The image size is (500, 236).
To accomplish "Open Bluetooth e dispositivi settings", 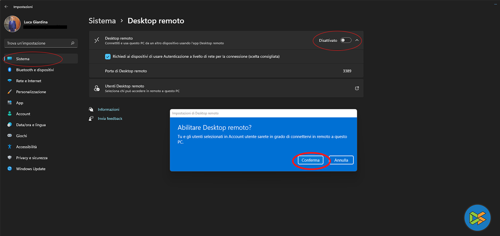I will pos(35,70).
